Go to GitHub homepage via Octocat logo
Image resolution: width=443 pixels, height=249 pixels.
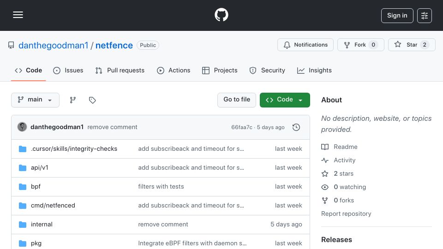(x=221, y=15)
